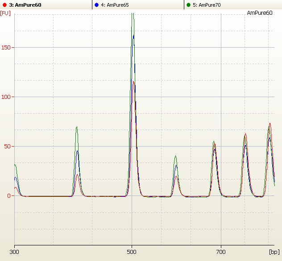The width and height of the screenshot is (282, 261).
Task: Click the 700 label on the x-axis
Action: coord(221,252)
